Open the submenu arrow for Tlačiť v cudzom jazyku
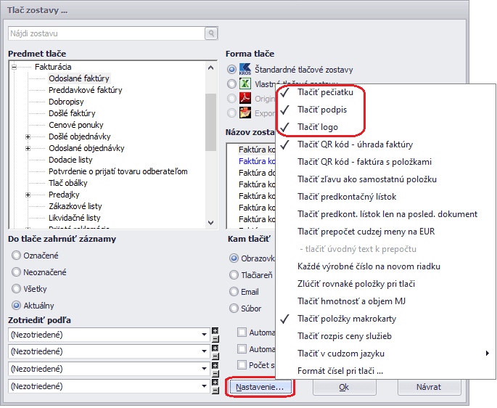The width and height of the screenshot is (497, 408). coord(487,354)
